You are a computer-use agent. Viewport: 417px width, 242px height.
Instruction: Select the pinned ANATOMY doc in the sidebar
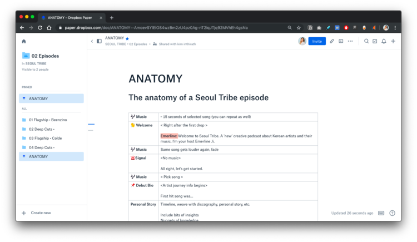click(38, 98)
